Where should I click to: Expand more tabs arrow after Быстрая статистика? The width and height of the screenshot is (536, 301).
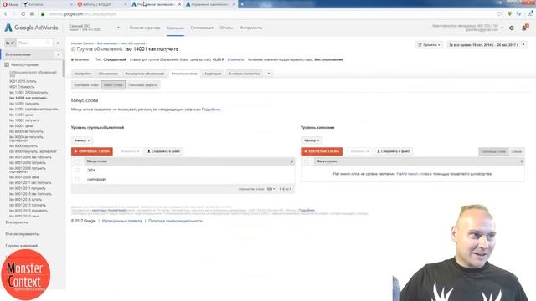click(268, 74)
